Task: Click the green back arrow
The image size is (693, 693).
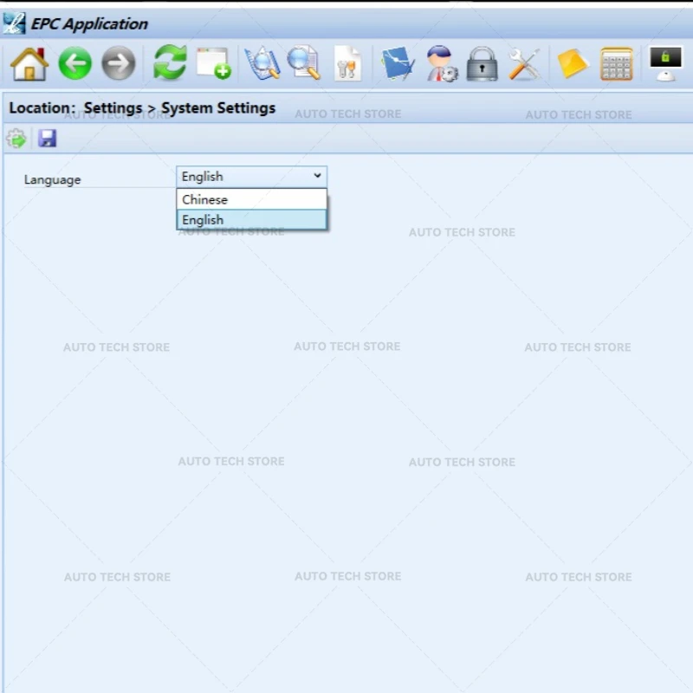Action: (x=75, y=63)
